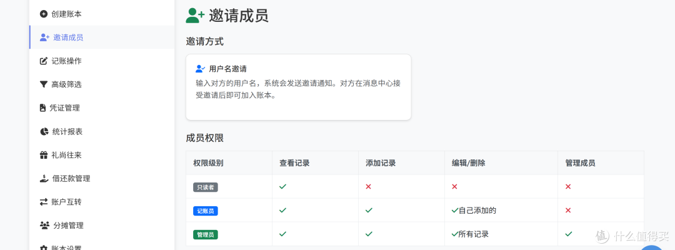Open 借还款管理 sidebar entry
Screen dimensions: 675x250
(x=102, y=179)
